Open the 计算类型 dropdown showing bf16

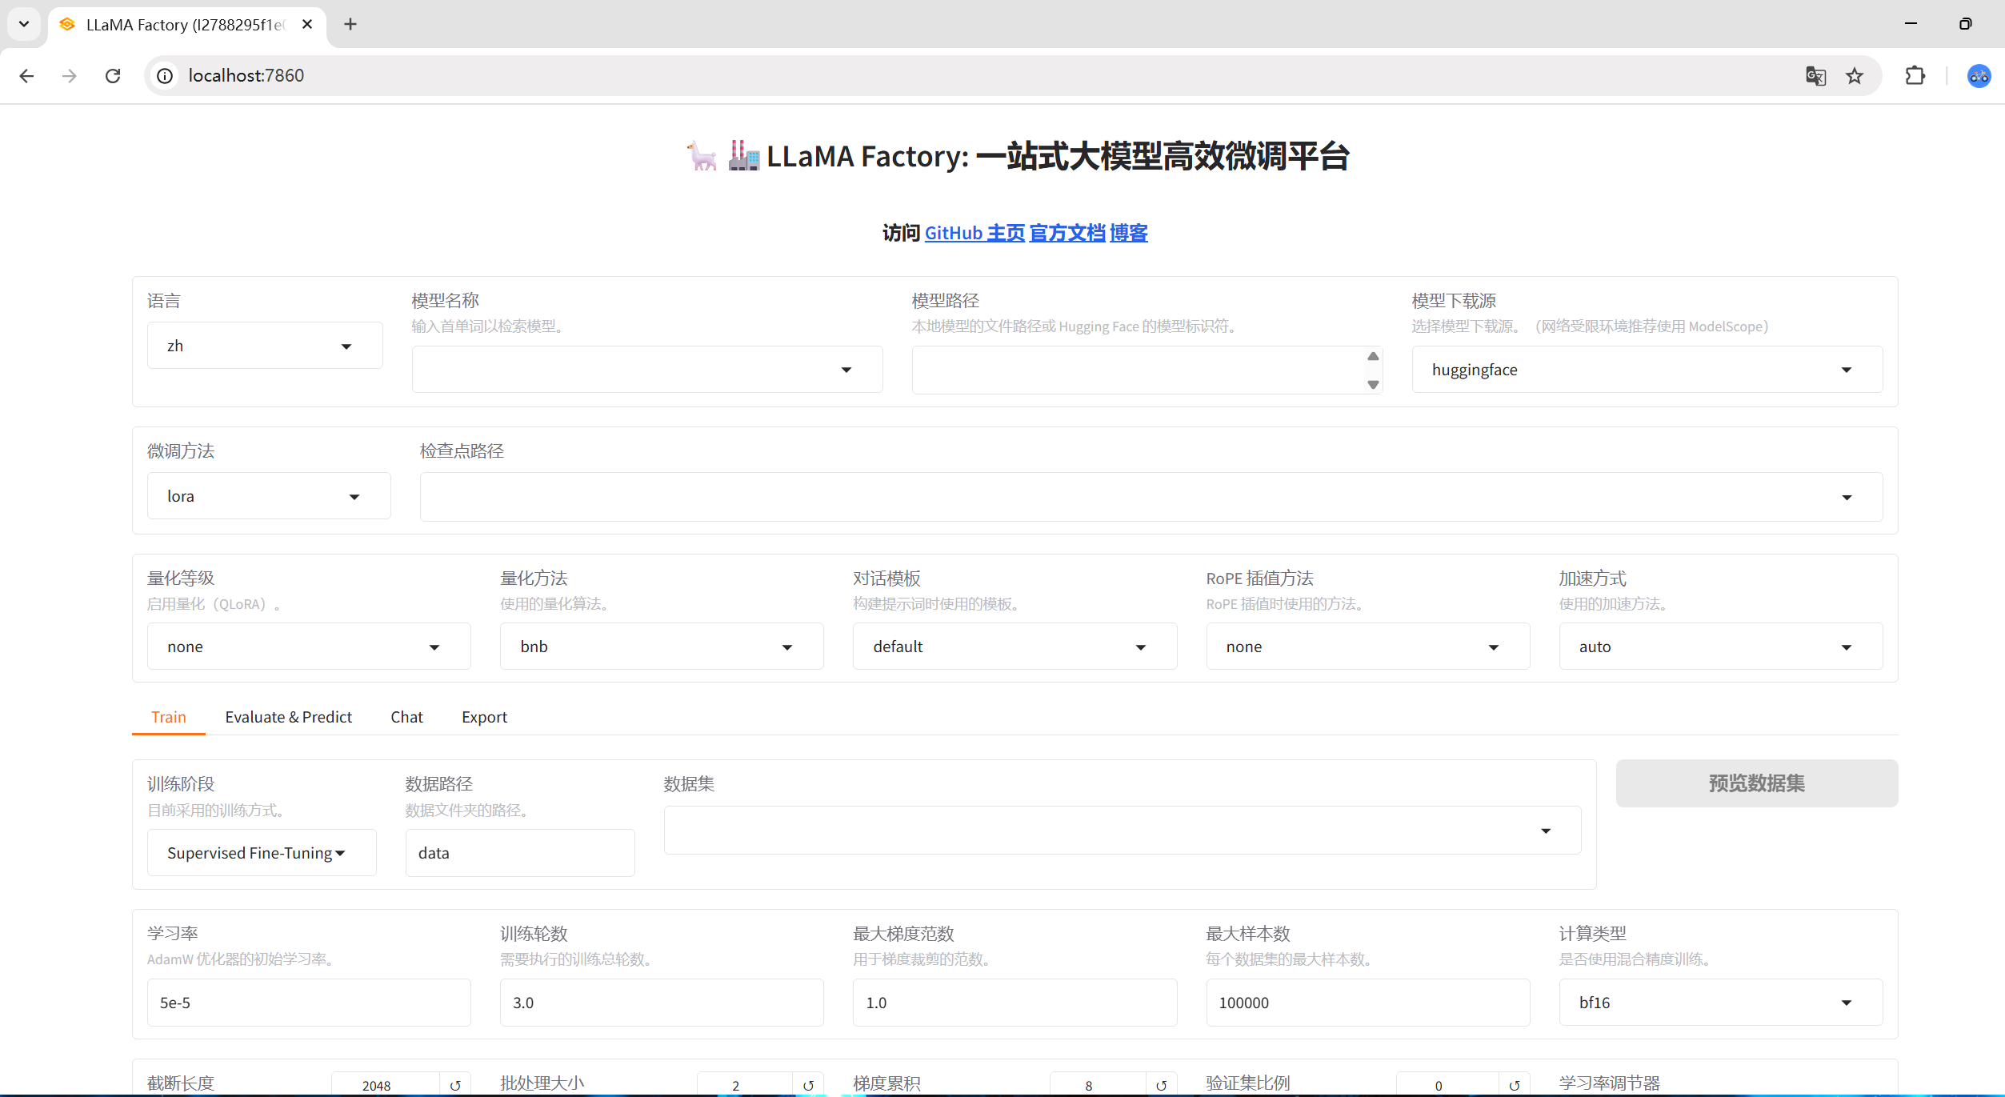pos(1719,1003)
